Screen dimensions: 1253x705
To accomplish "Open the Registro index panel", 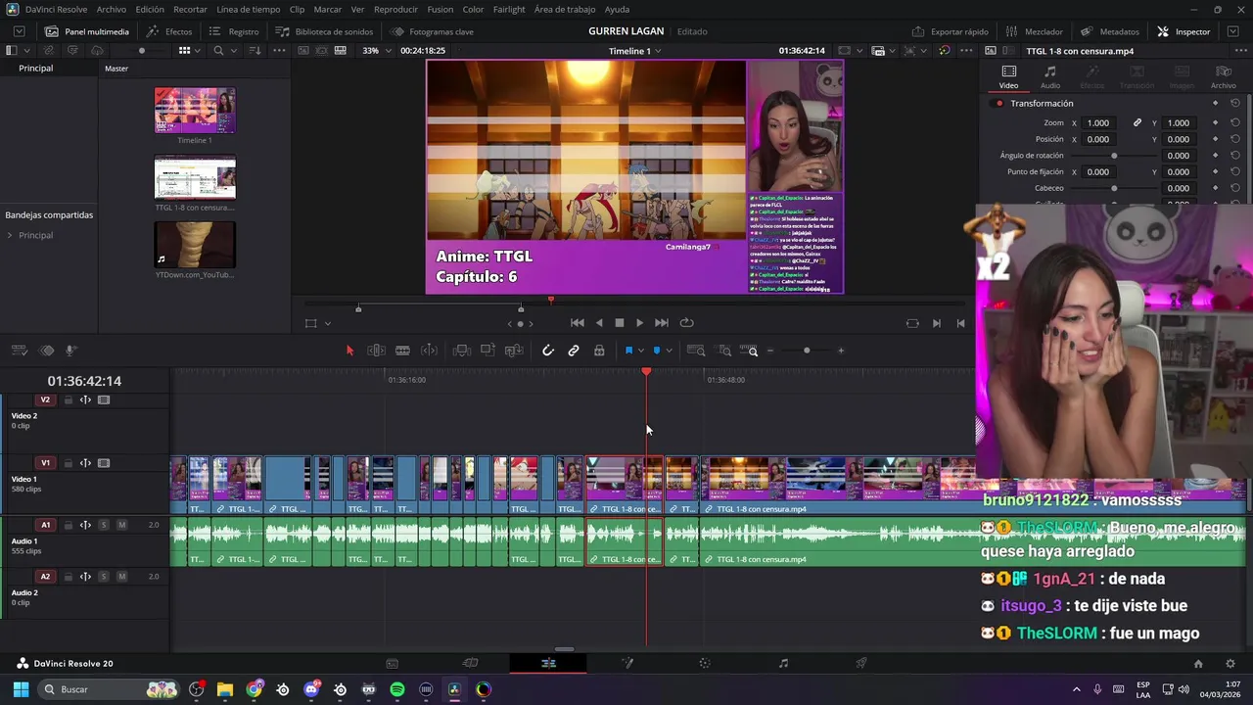I will tap(234, 31).
